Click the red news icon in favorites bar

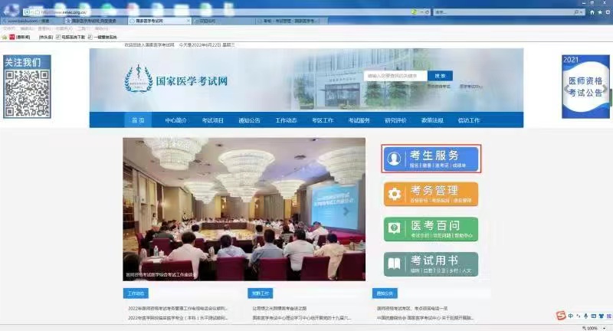click(x=11, y=37)
